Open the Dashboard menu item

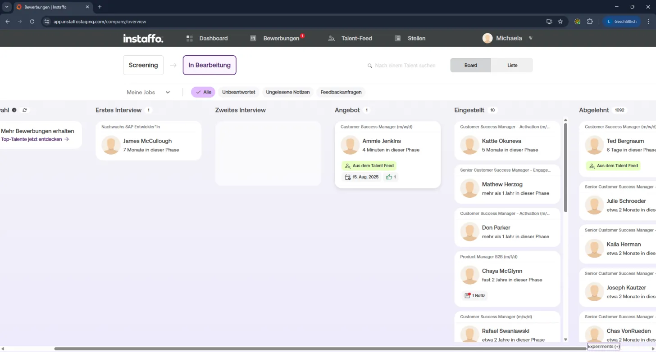[x=207, y=38]
